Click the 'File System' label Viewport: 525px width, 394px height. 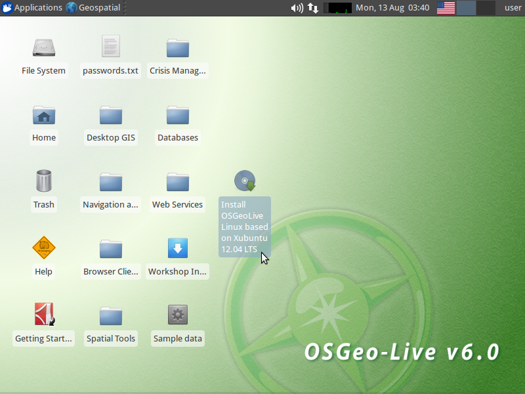click(x=43, y=71)
